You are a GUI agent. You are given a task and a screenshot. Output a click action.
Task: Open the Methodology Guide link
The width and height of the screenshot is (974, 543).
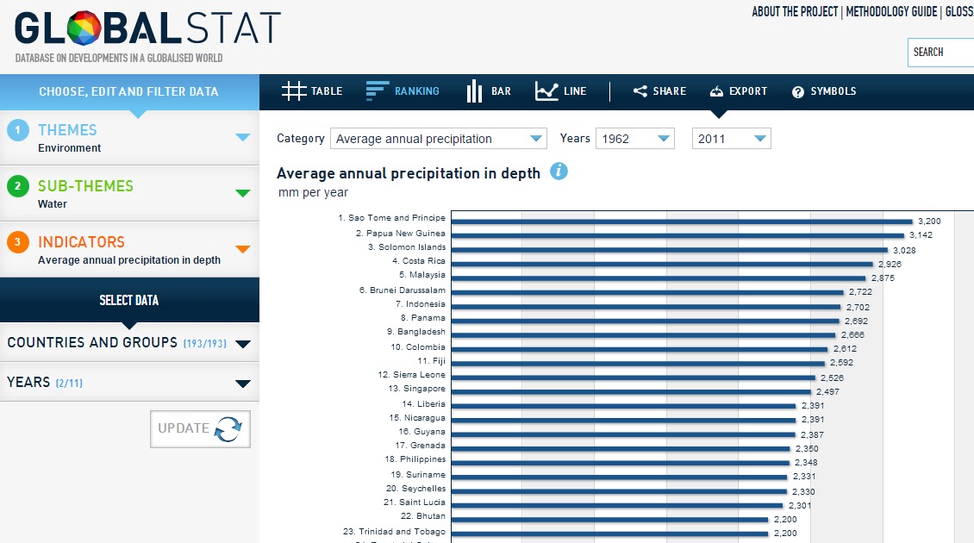[x=891, y=12]
